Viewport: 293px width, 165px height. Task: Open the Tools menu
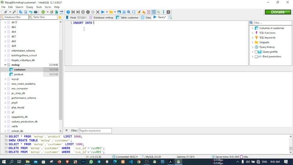pyautogui.click(x=39, y=7)
